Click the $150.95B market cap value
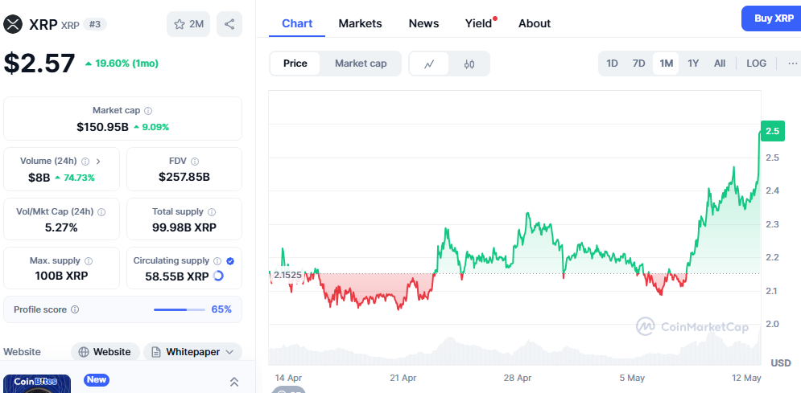 click(x=103, y=127)
